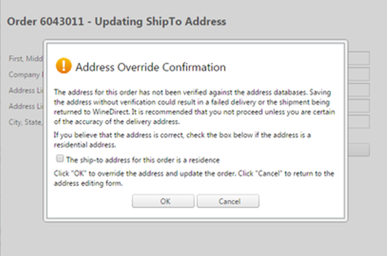Image resolution: width=387 pixels, height=256 pixels.
Task: Focus the City, State row input edge
Action: (359, 121)
